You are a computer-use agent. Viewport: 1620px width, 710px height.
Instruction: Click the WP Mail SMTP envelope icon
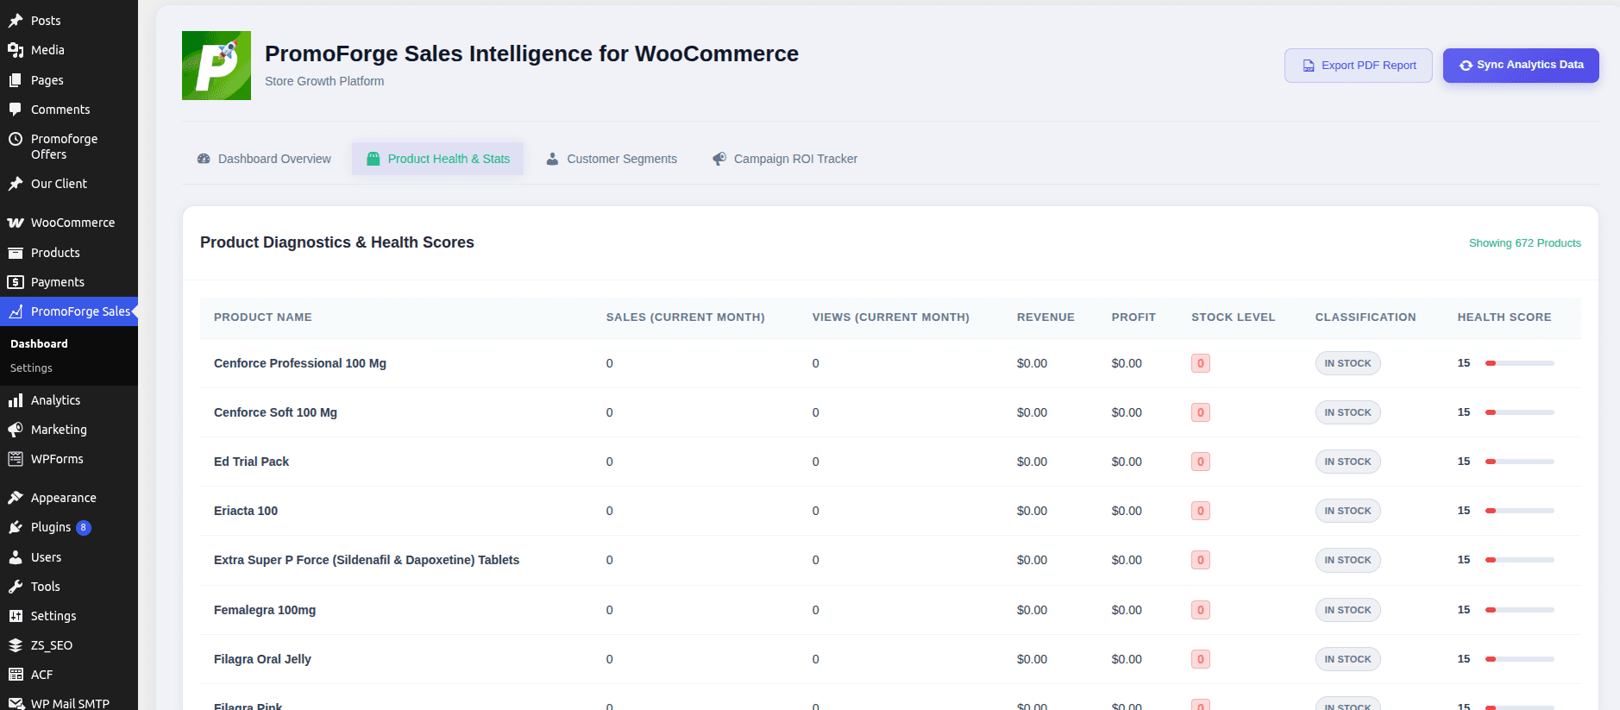tap(16, 704)
